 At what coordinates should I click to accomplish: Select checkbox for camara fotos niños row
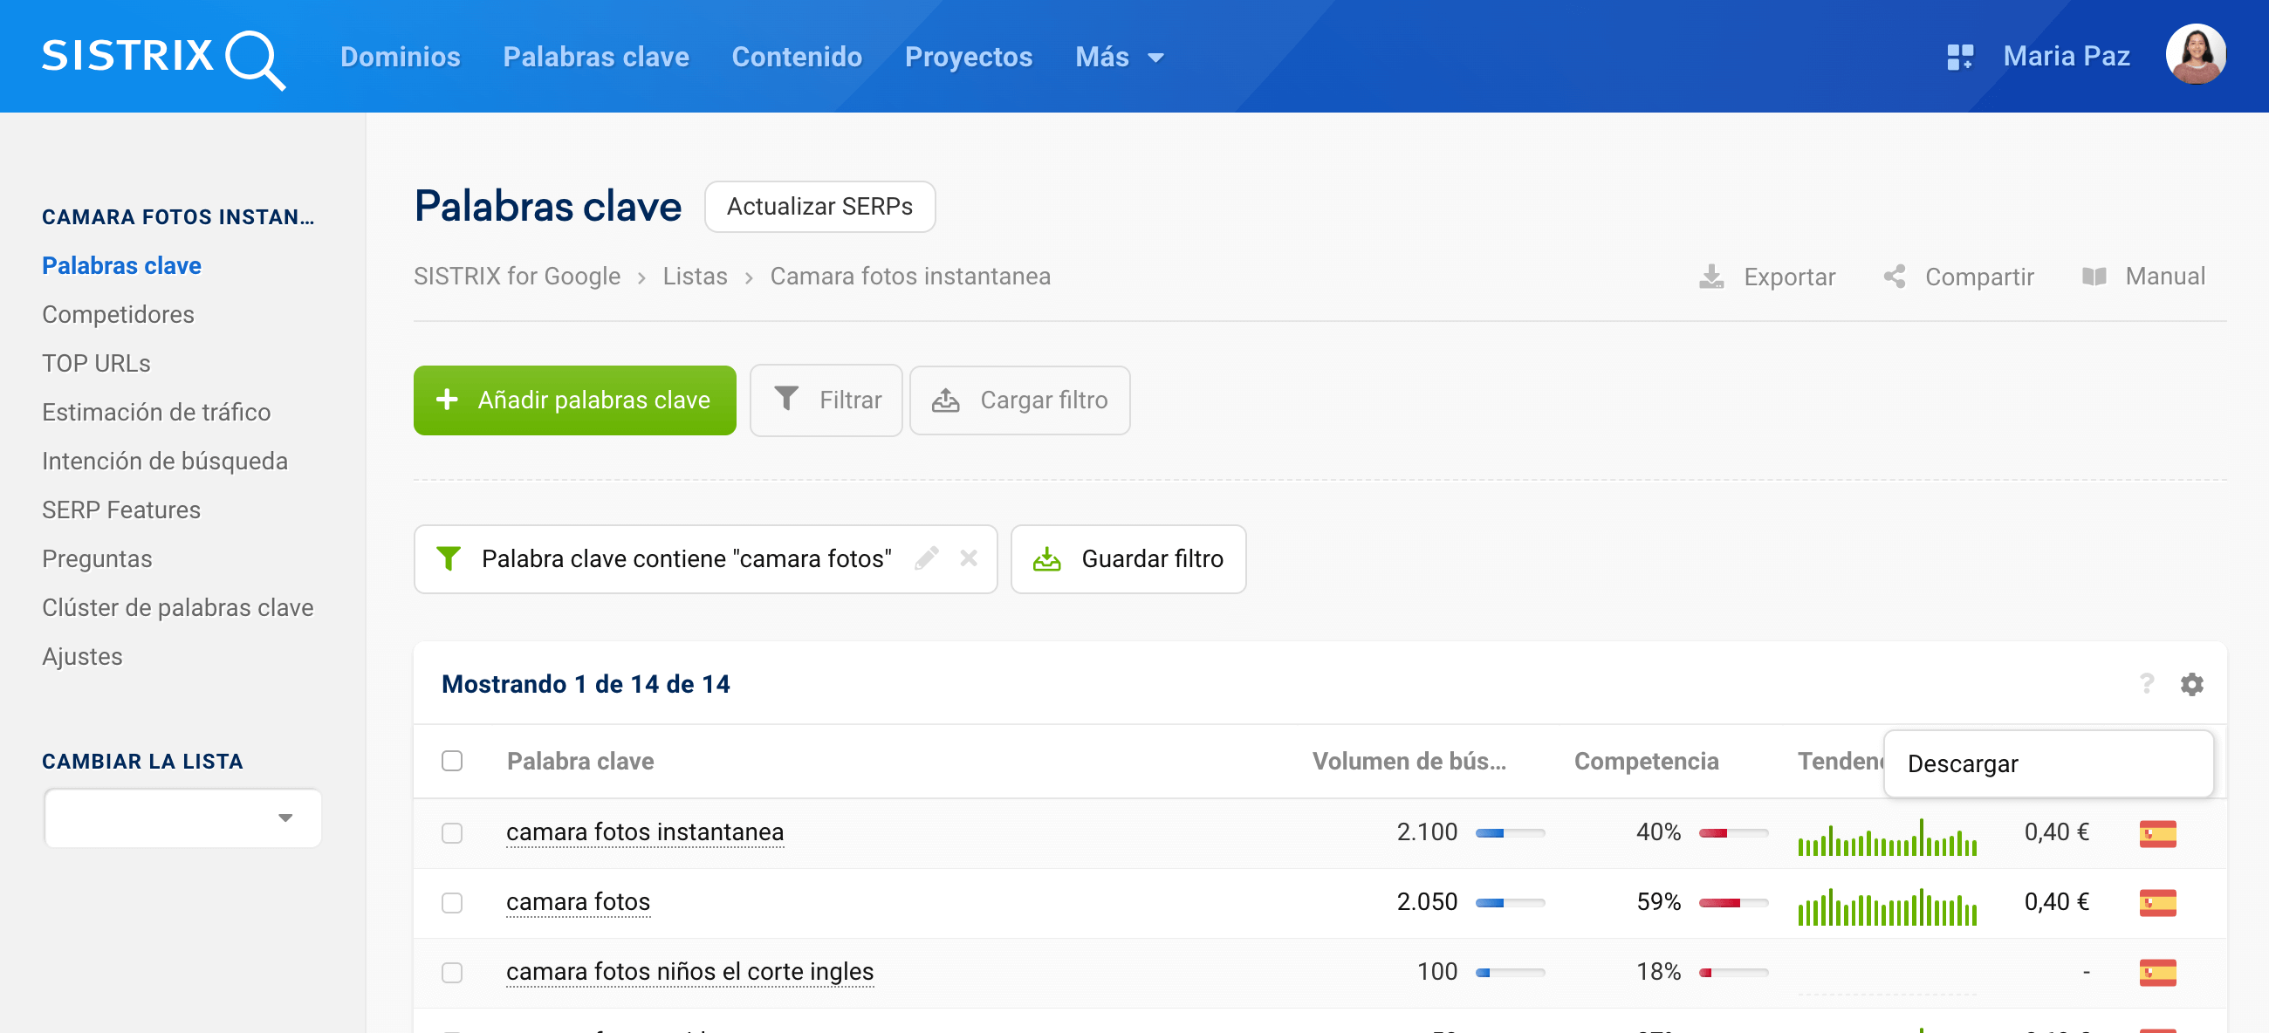click(x=452, y=972)
